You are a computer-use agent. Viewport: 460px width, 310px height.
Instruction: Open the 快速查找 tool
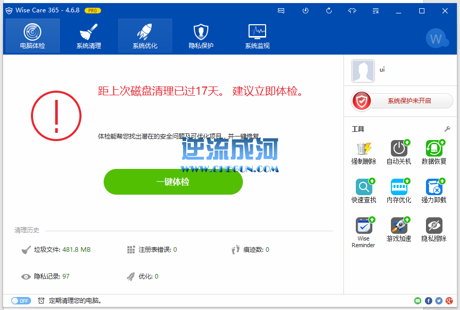[x=364, y=191]
